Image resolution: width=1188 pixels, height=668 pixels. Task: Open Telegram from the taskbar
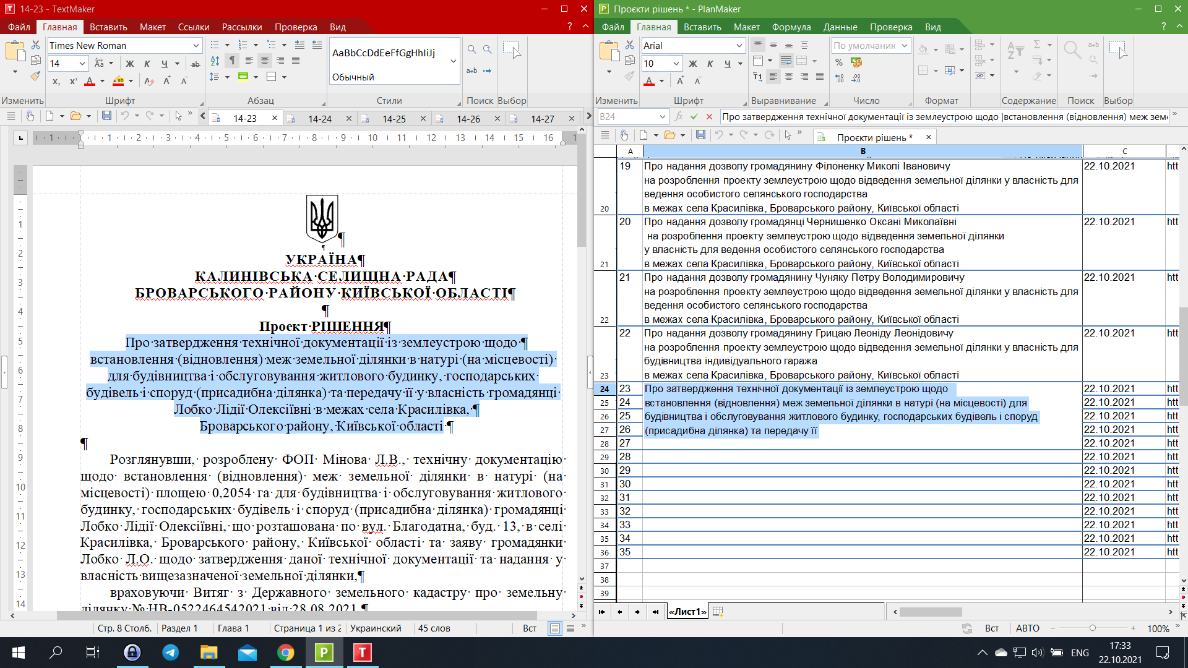point(170,653)
